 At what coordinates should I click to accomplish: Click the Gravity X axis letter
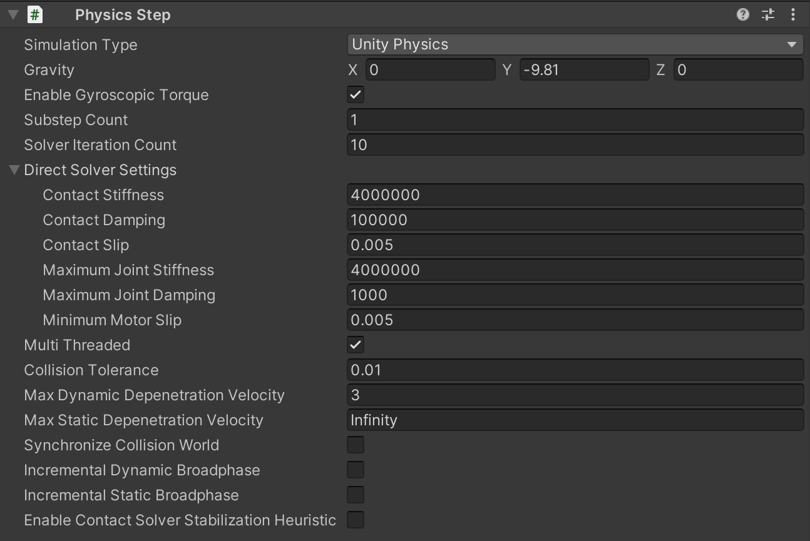pos(353,70)
